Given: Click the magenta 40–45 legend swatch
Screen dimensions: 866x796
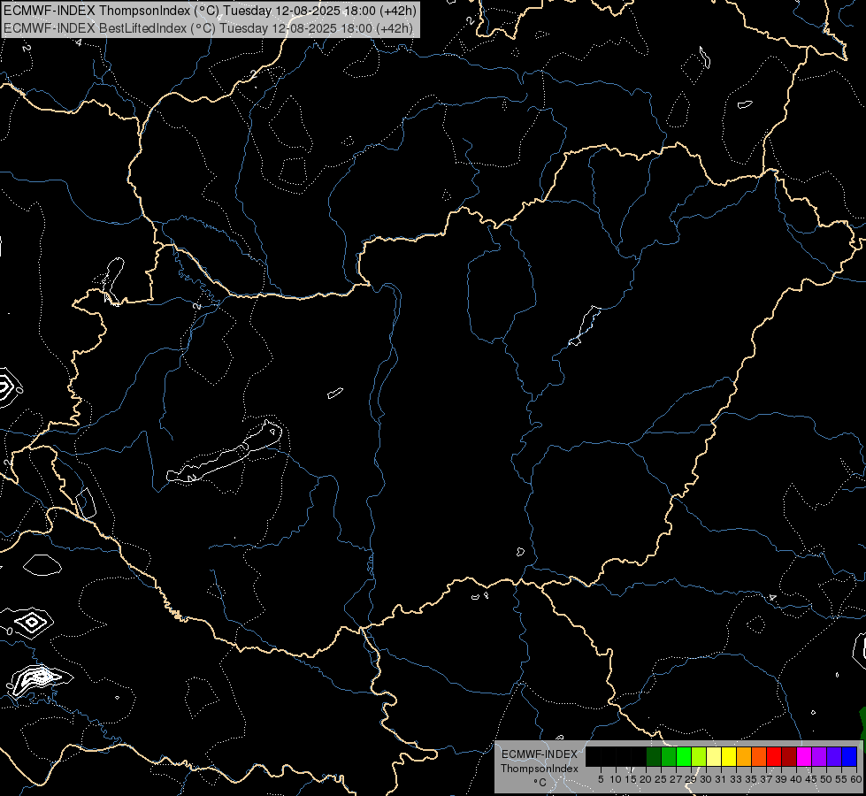Looking at the screenshot, I should [x=803, y=757].
